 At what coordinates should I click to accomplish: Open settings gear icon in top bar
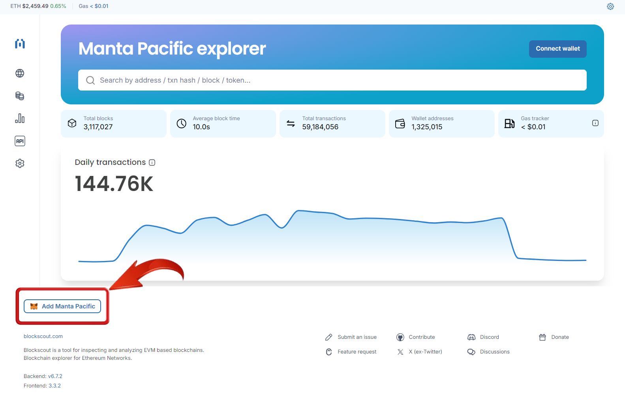click(x=610, y=6)
